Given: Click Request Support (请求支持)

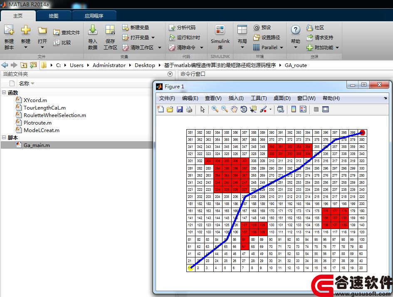Looking at the screenshot, I should point(320,37).
